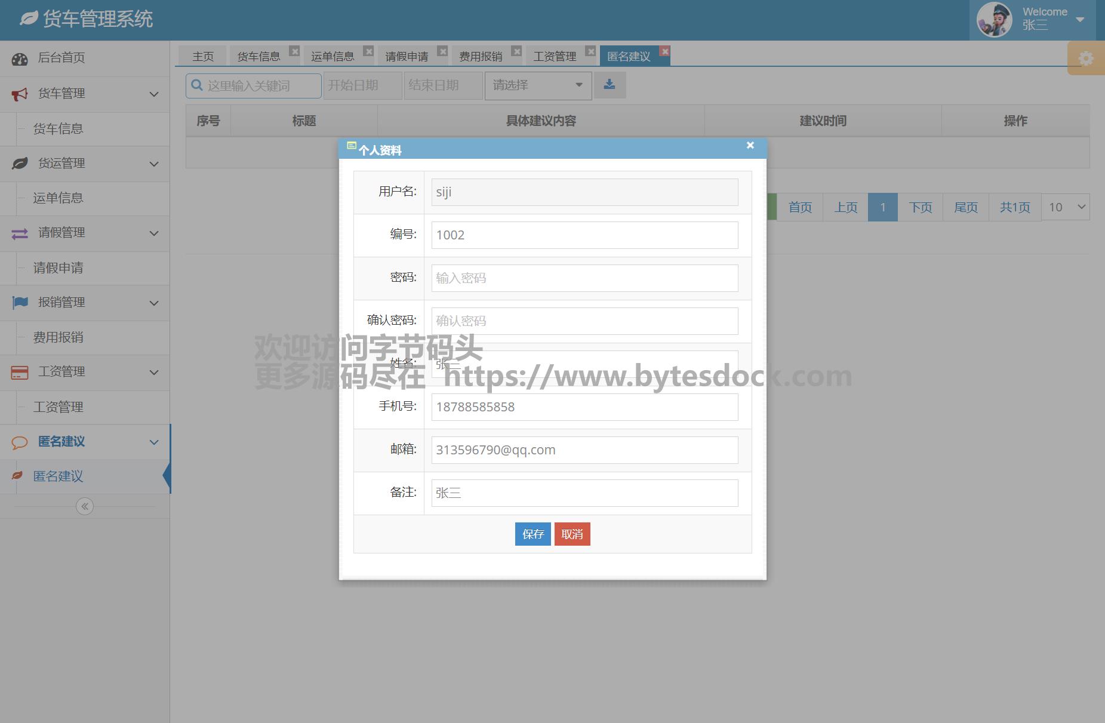Open user menu arrow next to Welcome
The image size is (1105, 723).
tap(1079, 20)
